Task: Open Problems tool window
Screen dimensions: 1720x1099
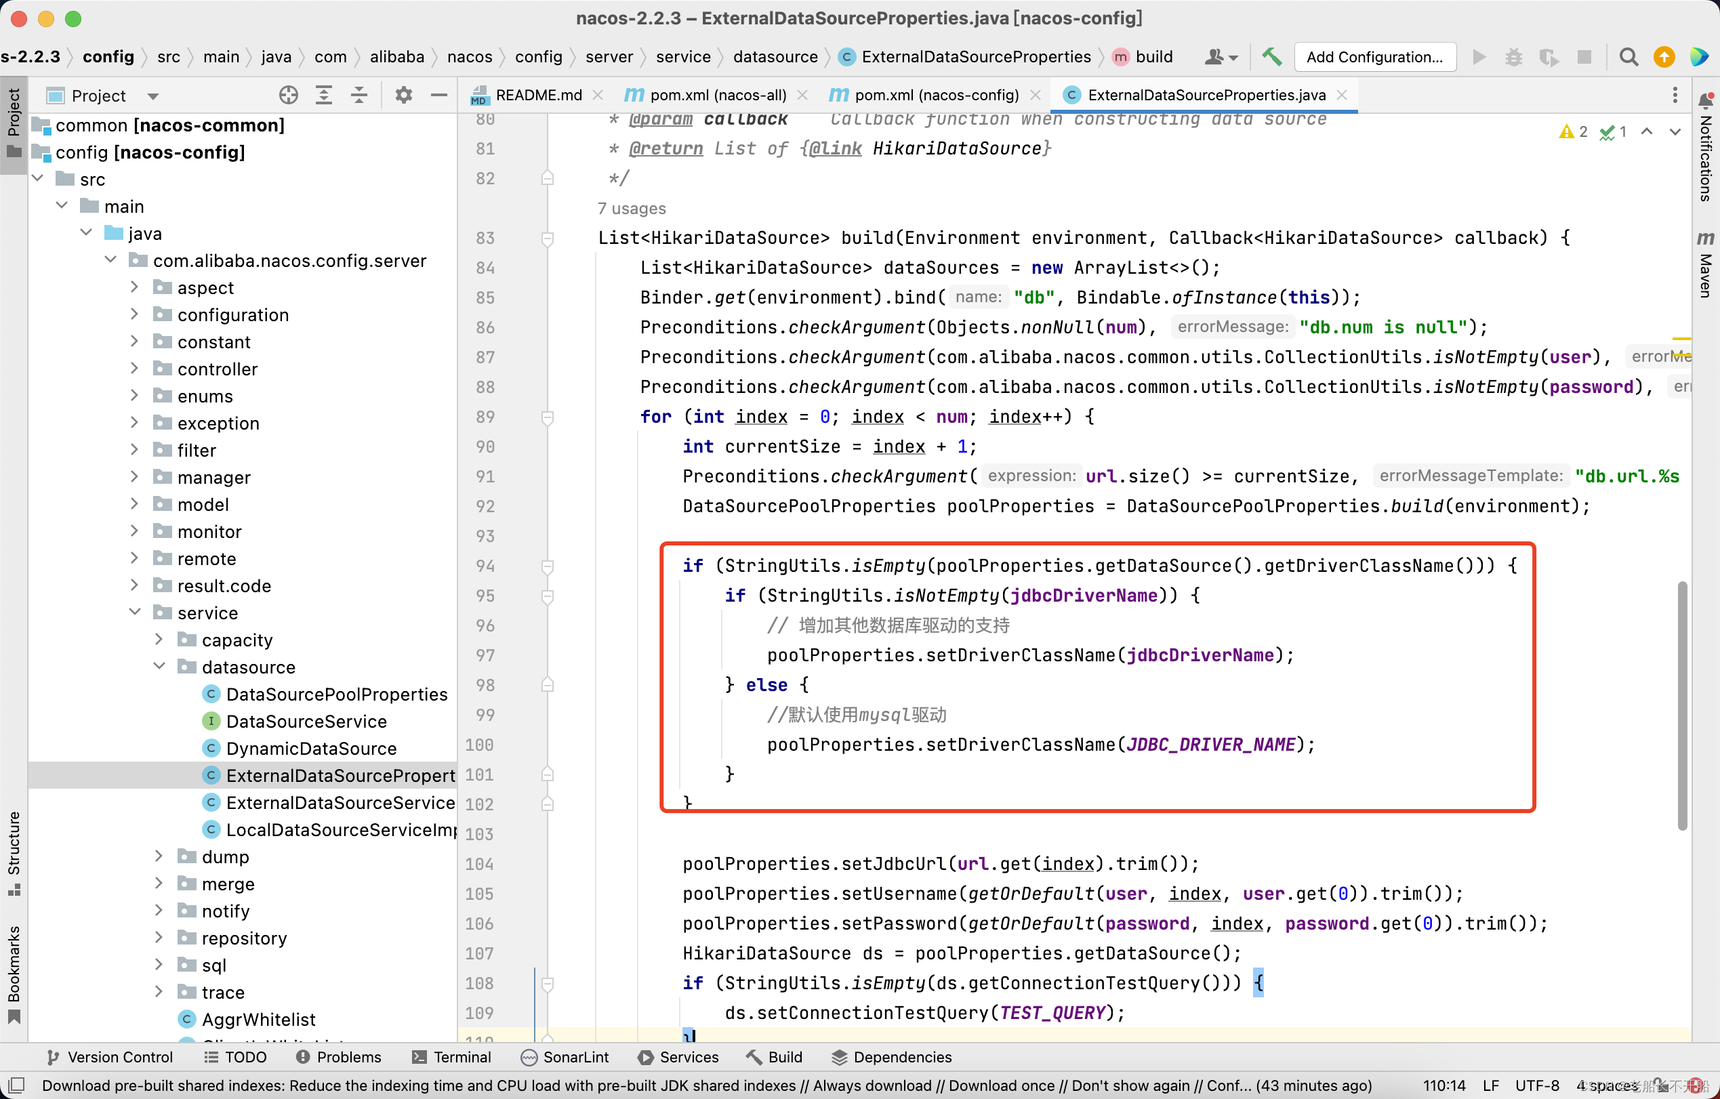Action: [x=339, y=1057]
